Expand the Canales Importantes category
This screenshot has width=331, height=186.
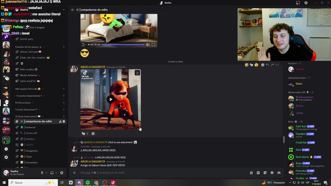(x=30, y=96)
